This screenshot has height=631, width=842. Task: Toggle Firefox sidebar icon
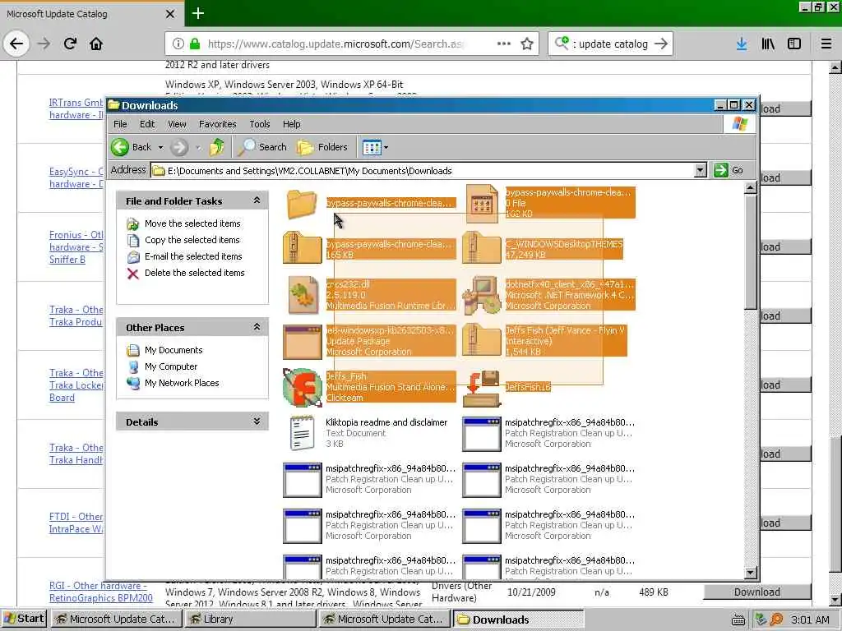click(x=794, y=44)
